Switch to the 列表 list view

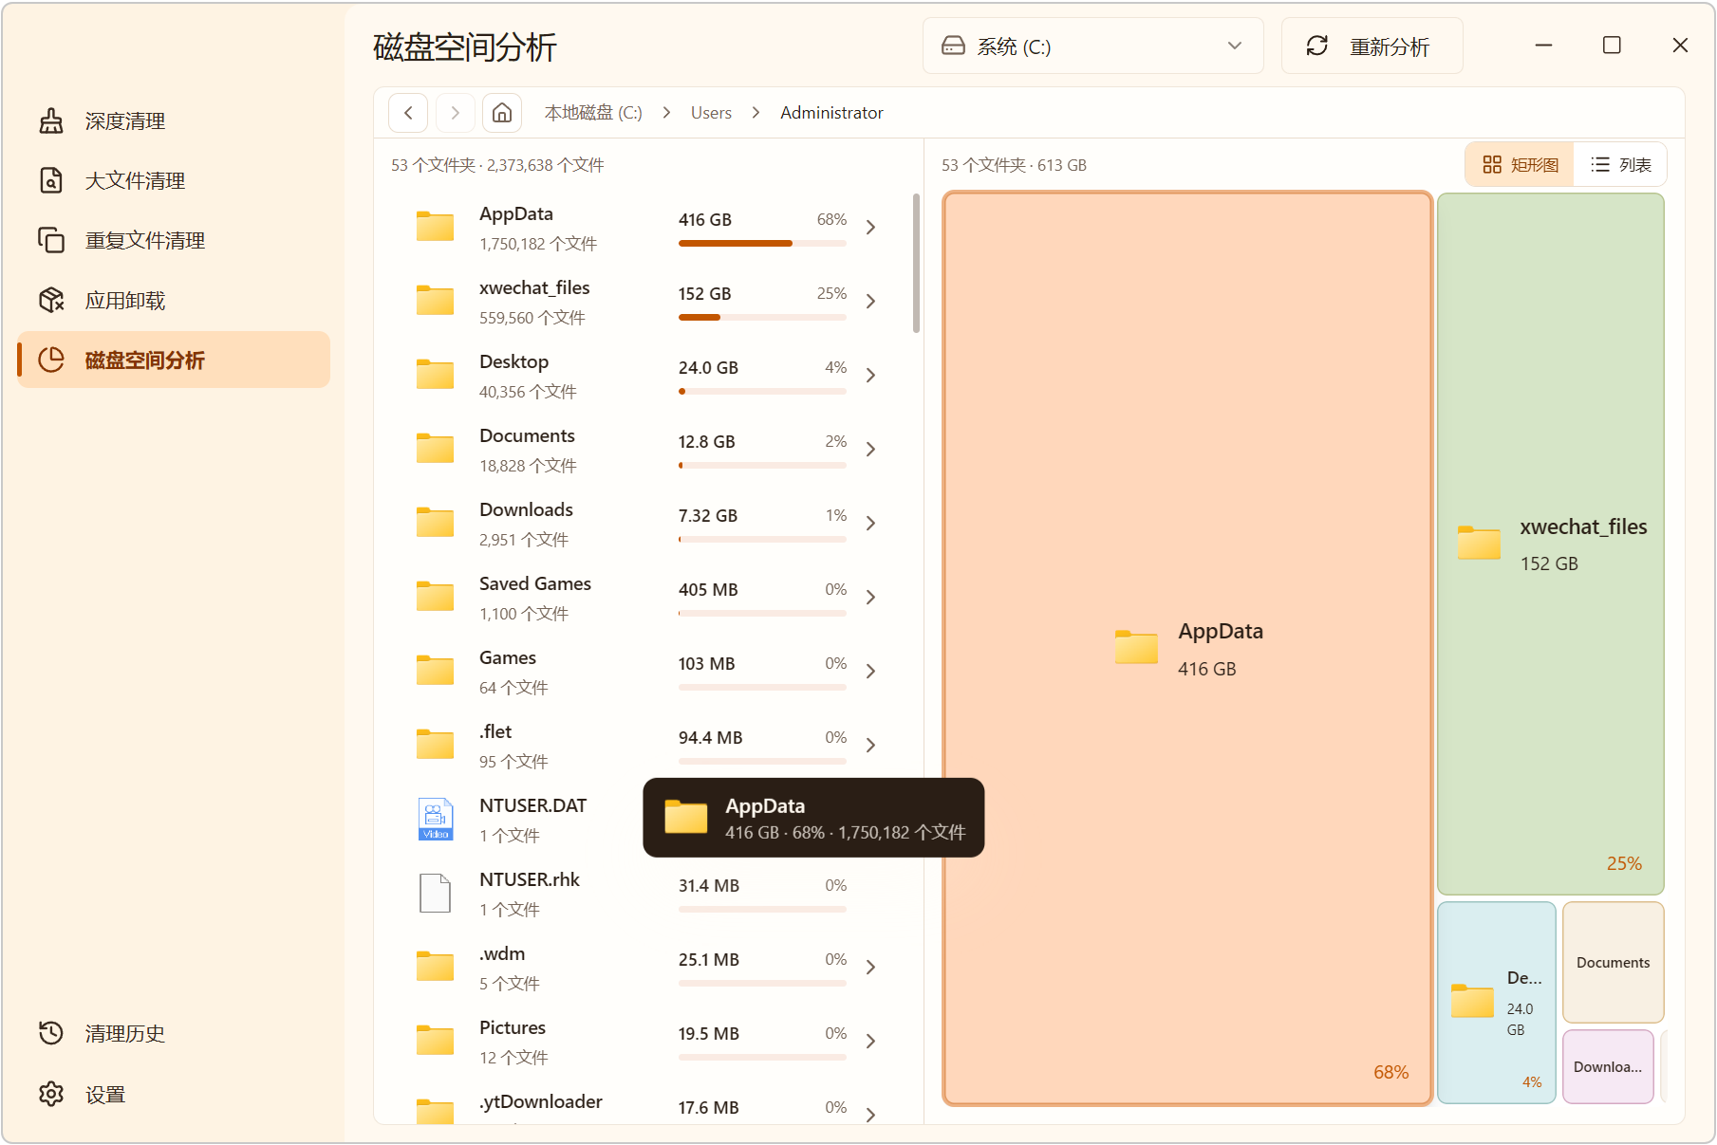pyautogui.click(x=1620, y=164)
